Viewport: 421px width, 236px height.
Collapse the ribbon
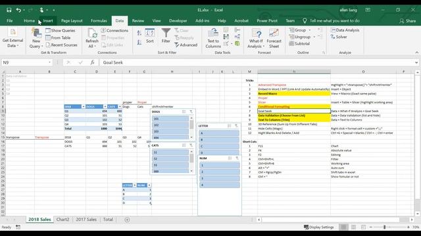click(416, 52)
